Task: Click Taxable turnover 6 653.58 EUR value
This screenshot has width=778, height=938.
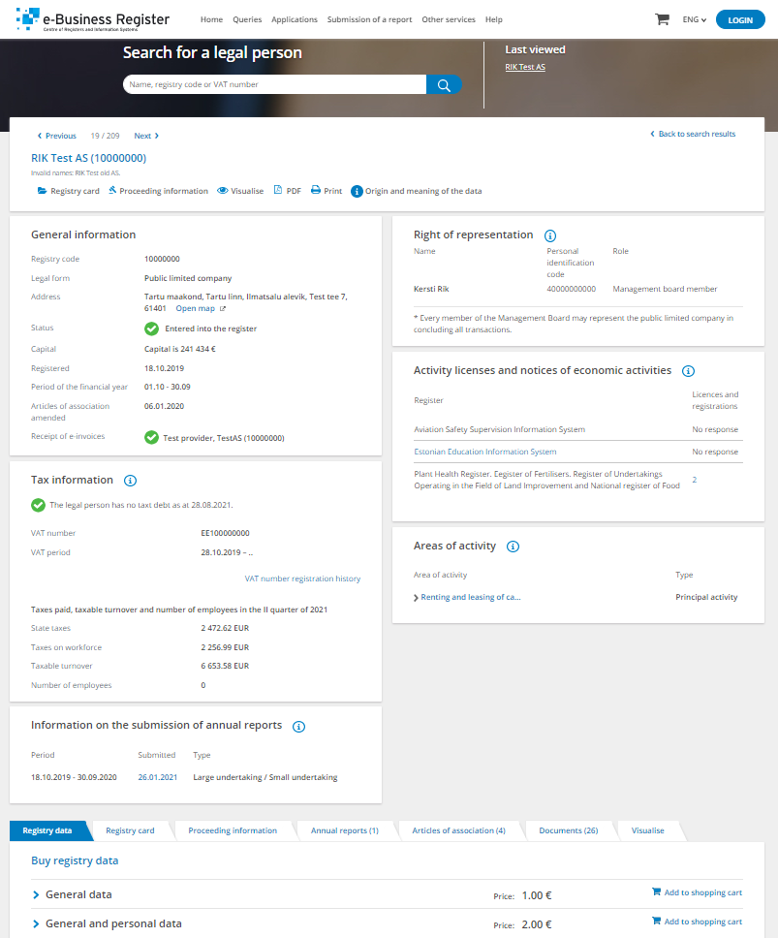Action: pos(225,666)
